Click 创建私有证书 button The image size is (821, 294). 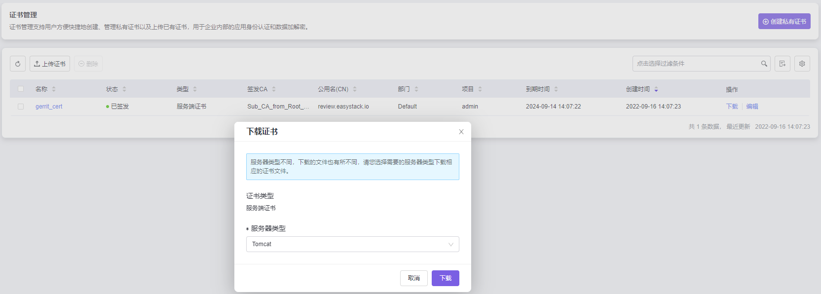(x=784, y=21)
